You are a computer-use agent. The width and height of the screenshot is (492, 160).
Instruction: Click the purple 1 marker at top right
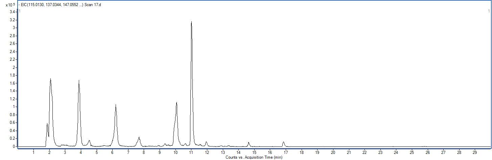pyautogui.click(x=489, y=11)
